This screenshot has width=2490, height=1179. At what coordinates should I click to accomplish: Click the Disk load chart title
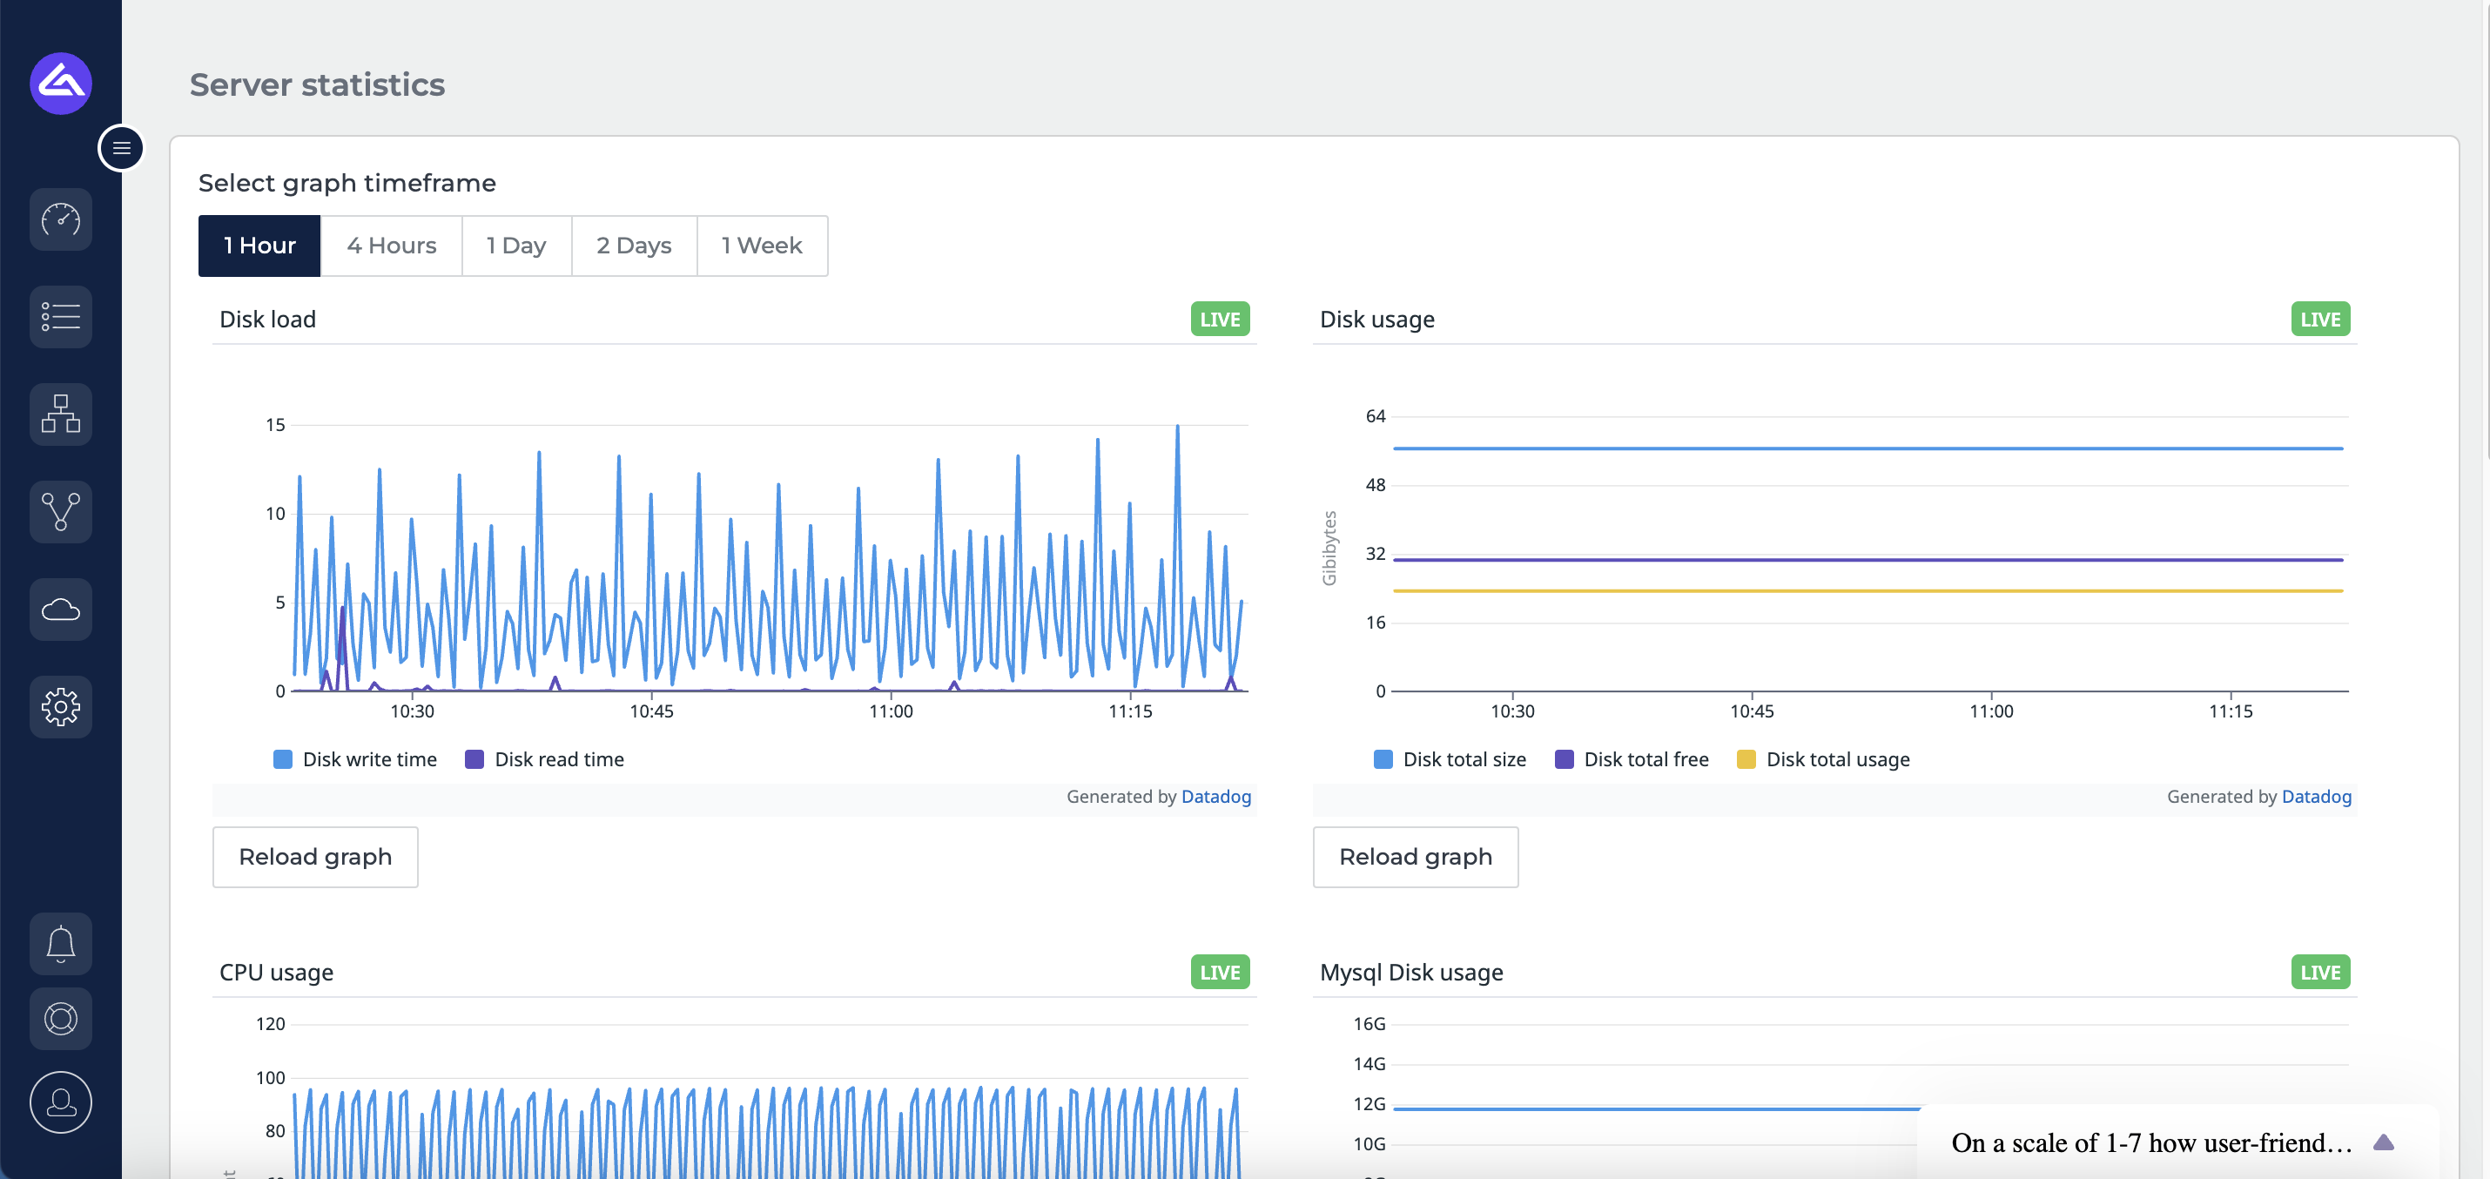pos(268,319)
